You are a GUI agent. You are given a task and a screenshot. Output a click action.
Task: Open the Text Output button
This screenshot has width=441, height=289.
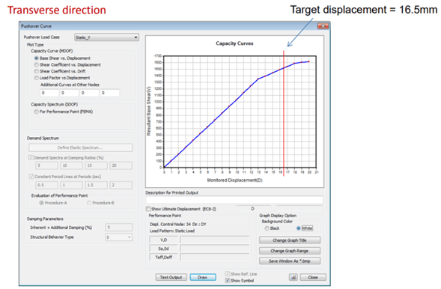click(x=171, y=277)
